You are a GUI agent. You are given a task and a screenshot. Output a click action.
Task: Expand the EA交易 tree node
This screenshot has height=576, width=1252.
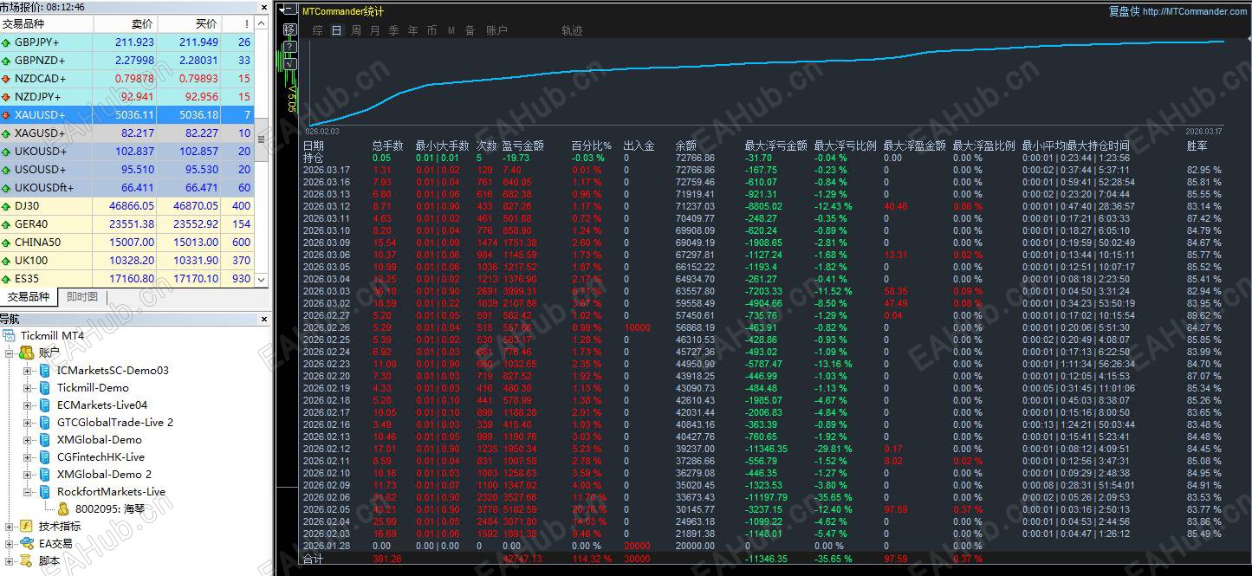10,544
